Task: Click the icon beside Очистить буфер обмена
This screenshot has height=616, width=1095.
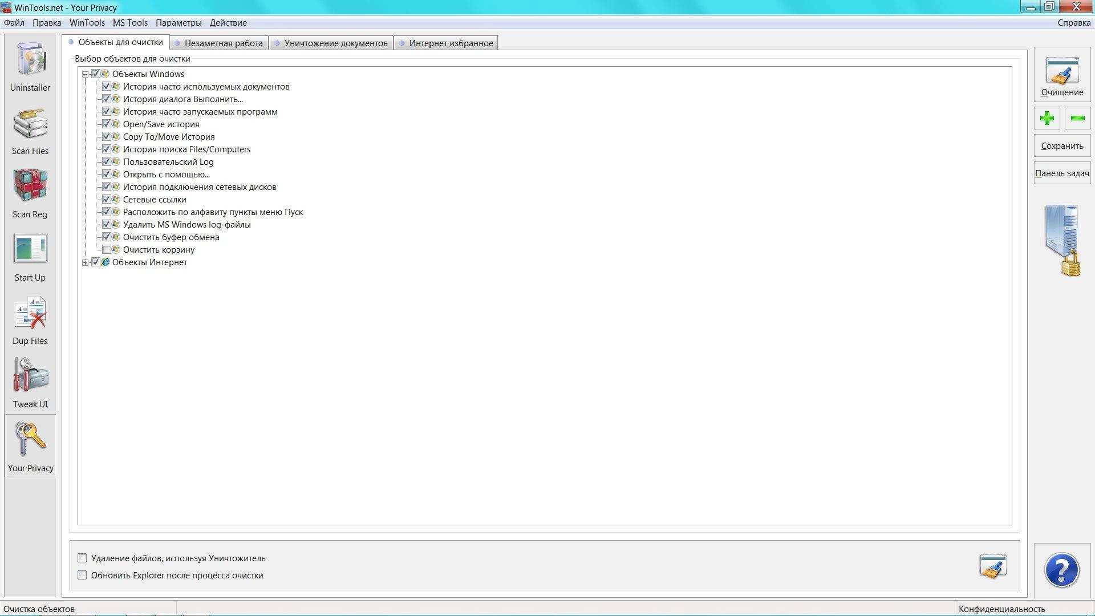Action: [116, 237]
